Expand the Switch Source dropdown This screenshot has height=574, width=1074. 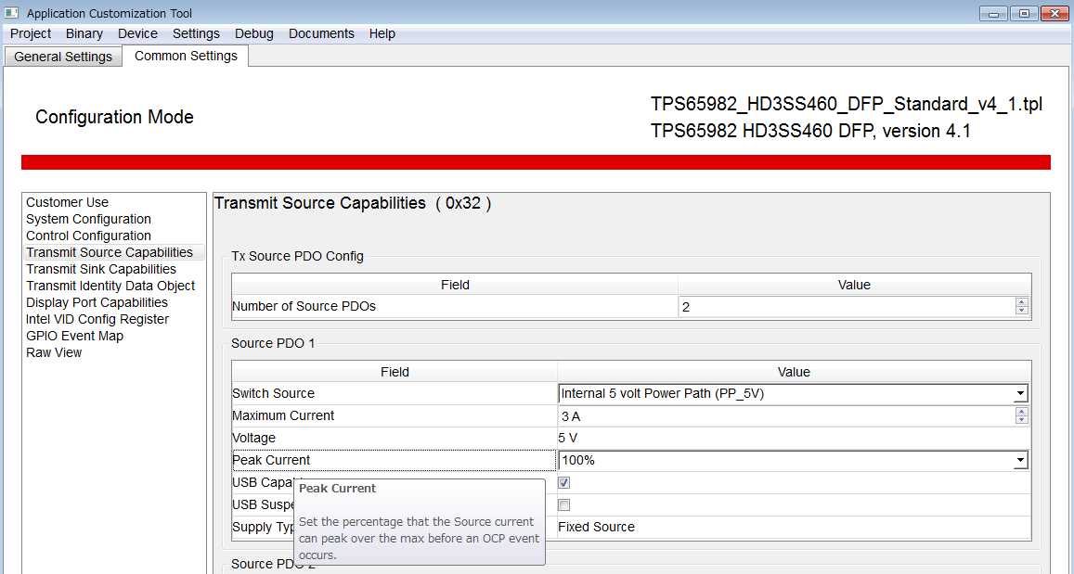1020,394
